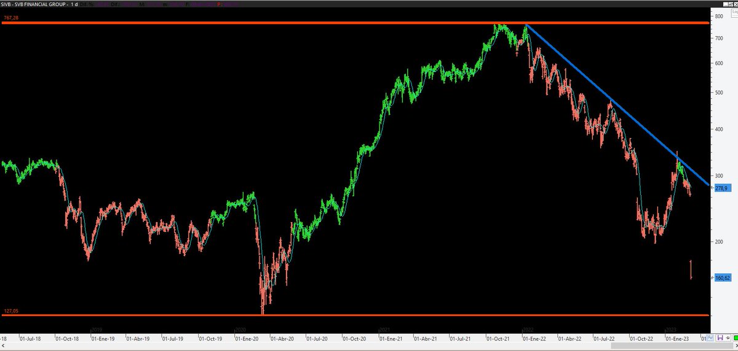Click the 2021 year marker above axis
738x351 pixels.
point(384,329)
